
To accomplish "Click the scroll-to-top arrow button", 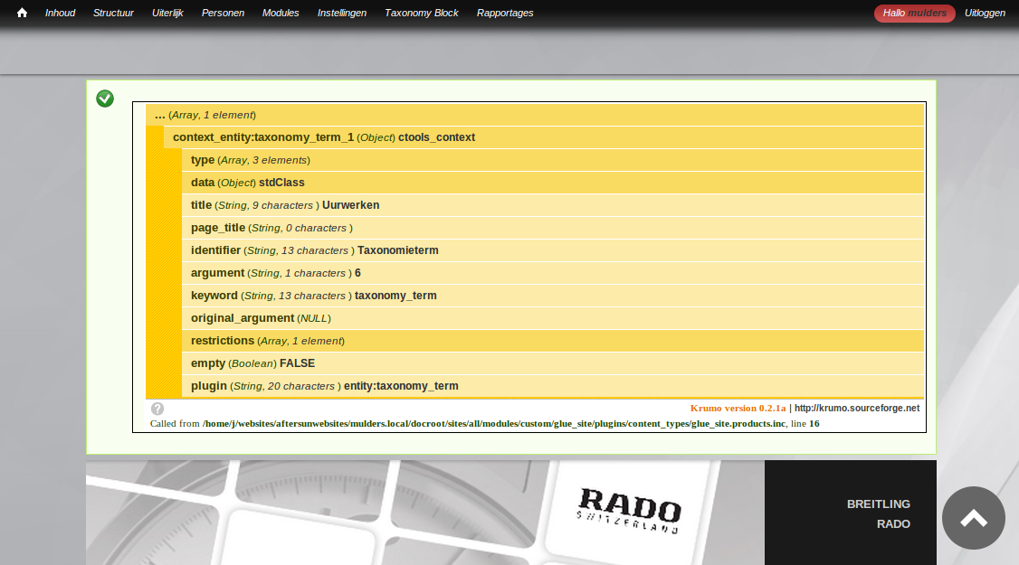I will pyautogui.click(x=974, y=518).
